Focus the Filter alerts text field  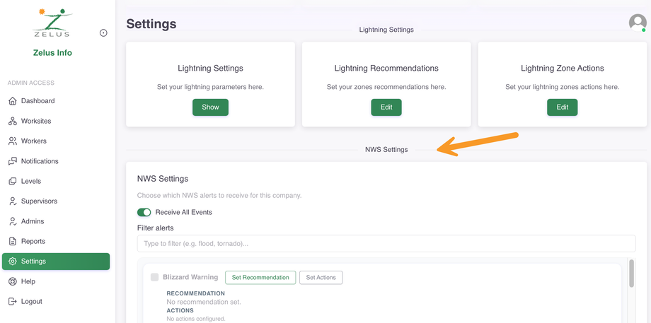(x=386, y=244)
